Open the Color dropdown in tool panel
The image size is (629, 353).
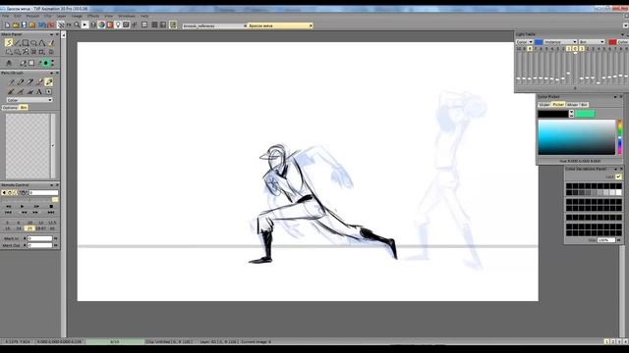point(29,100)
